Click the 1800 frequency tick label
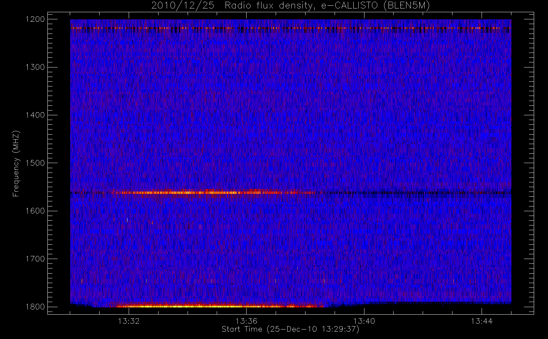 coord(35,307)
